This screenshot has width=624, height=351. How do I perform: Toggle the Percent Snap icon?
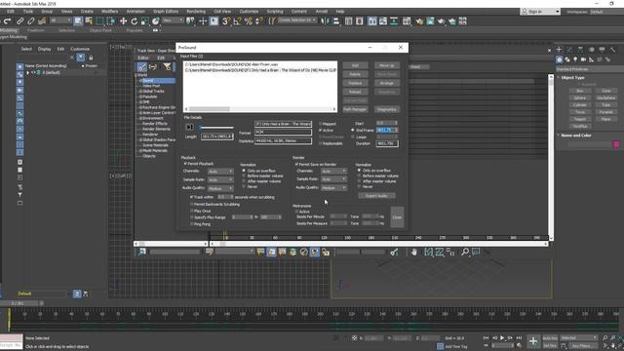click(249, 21)
